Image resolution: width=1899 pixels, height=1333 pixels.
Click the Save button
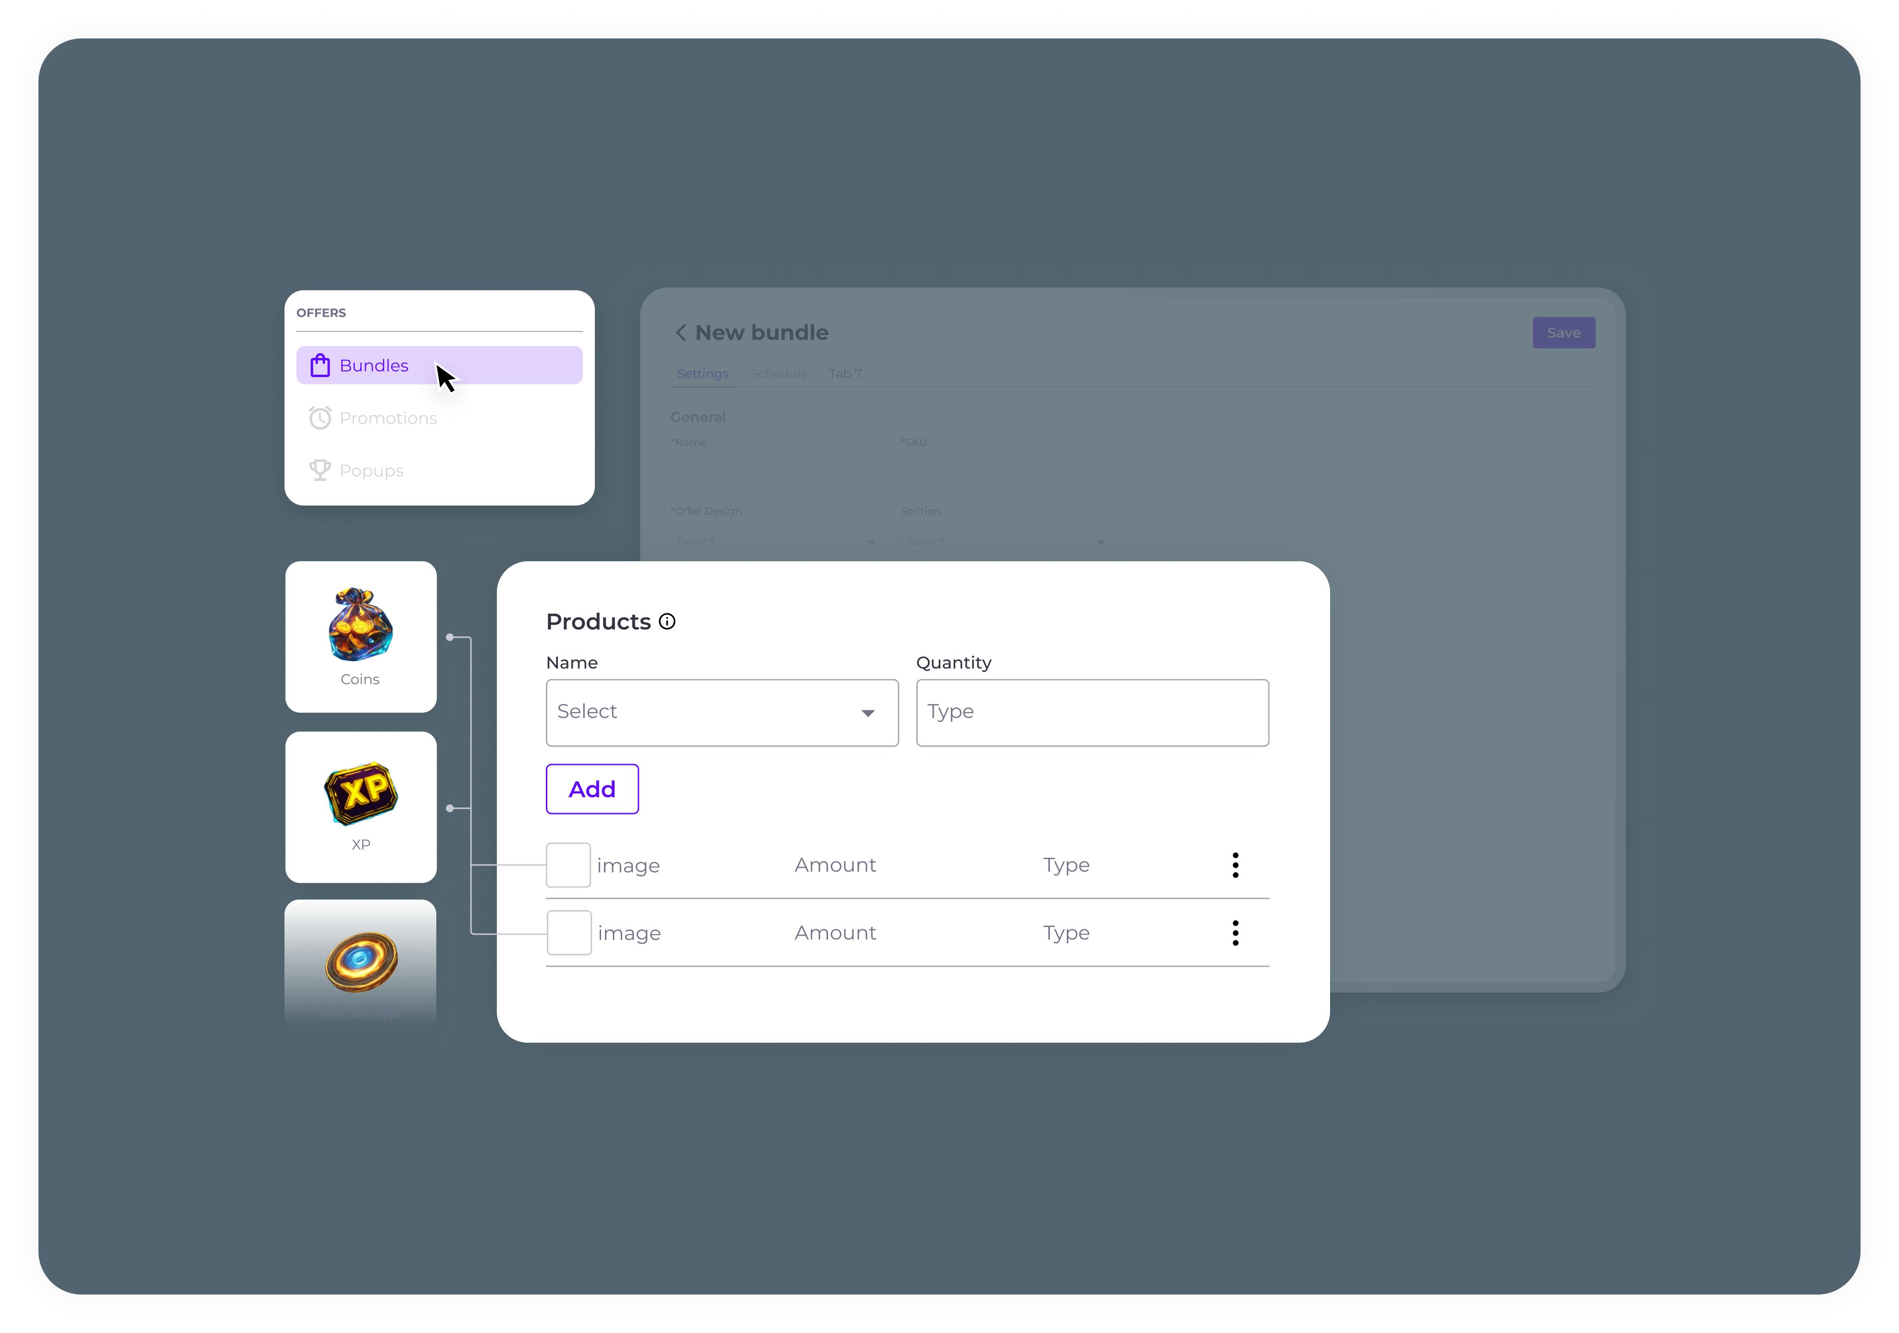1563,333
